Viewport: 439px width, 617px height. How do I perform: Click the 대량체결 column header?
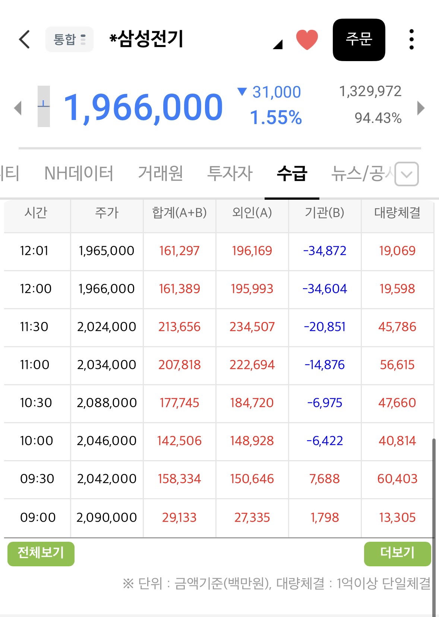397,213
